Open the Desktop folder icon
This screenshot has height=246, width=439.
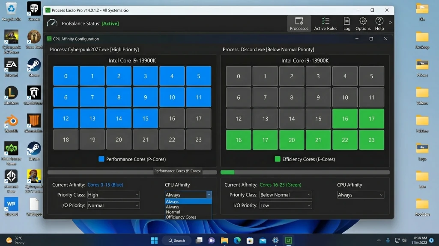(422, 39)
